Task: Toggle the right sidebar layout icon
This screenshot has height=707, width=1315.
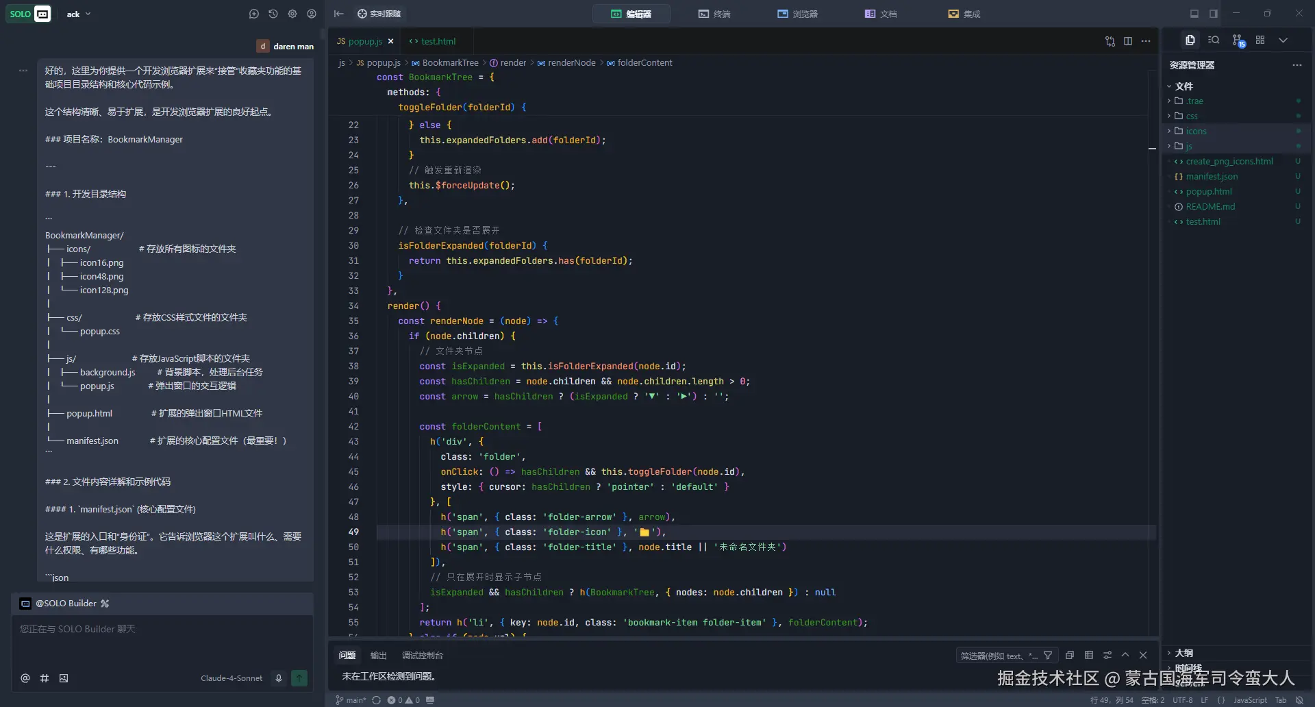Action: coord(1214,14)
